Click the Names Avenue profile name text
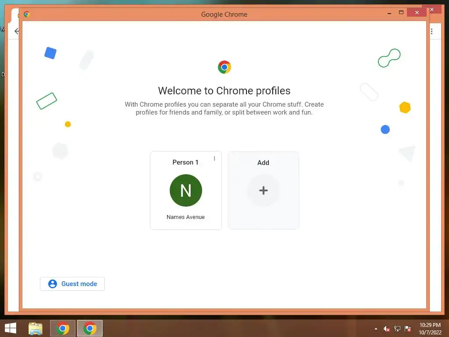This screenshot has width=449, height=337. (185, 217)
